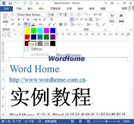Center align the paragraph
The height and width of the screenshot is (124, 134).
76,20
